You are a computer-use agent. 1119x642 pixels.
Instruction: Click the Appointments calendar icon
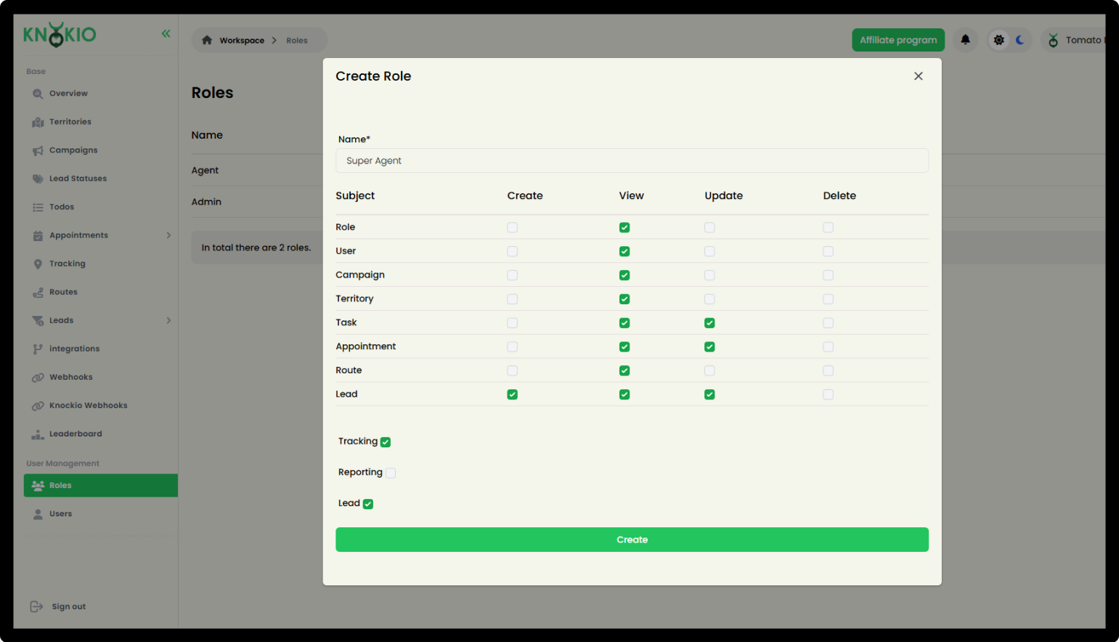tap(38, 235)
